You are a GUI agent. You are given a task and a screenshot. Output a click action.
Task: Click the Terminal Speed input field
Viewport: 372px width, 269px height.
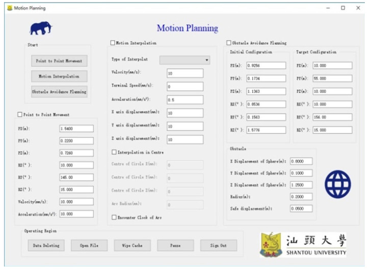click(184, 86)
